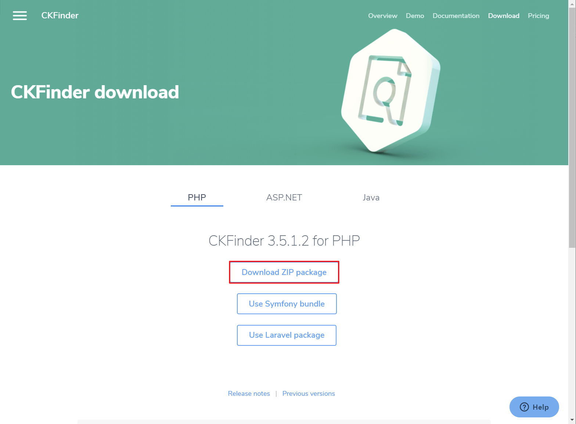The height and width of the screenshot is (424, 576).
Task: Open Documentation in the top navigation
Action: point(456,16)
